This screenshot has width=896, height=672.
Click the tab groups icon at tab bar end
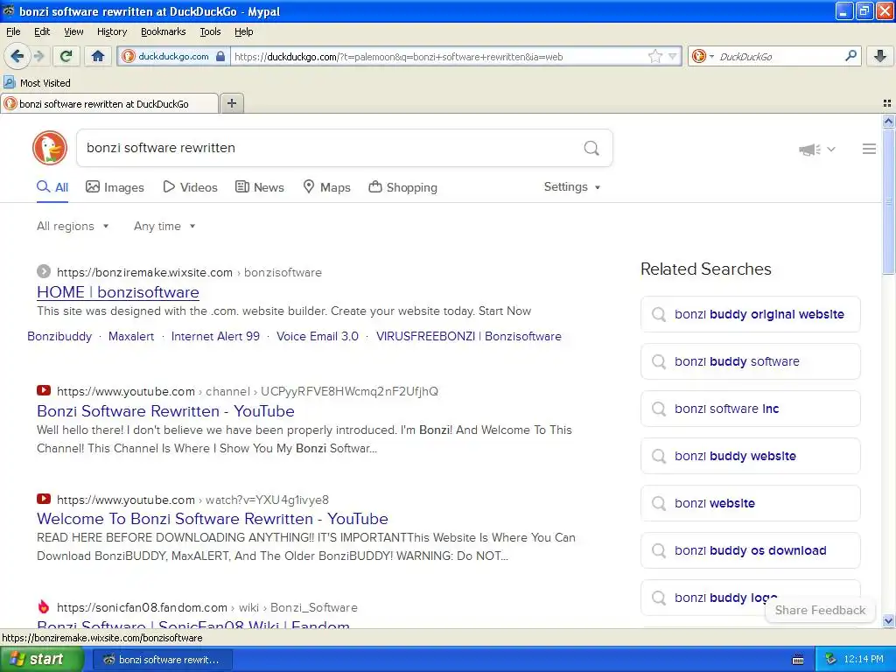point(887,103)
